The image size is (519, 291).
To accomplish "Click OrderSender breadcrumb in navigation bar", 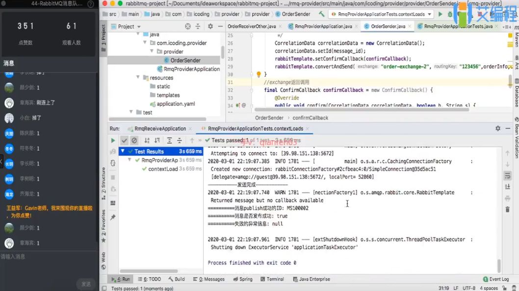I will click(x=293, y=14).
